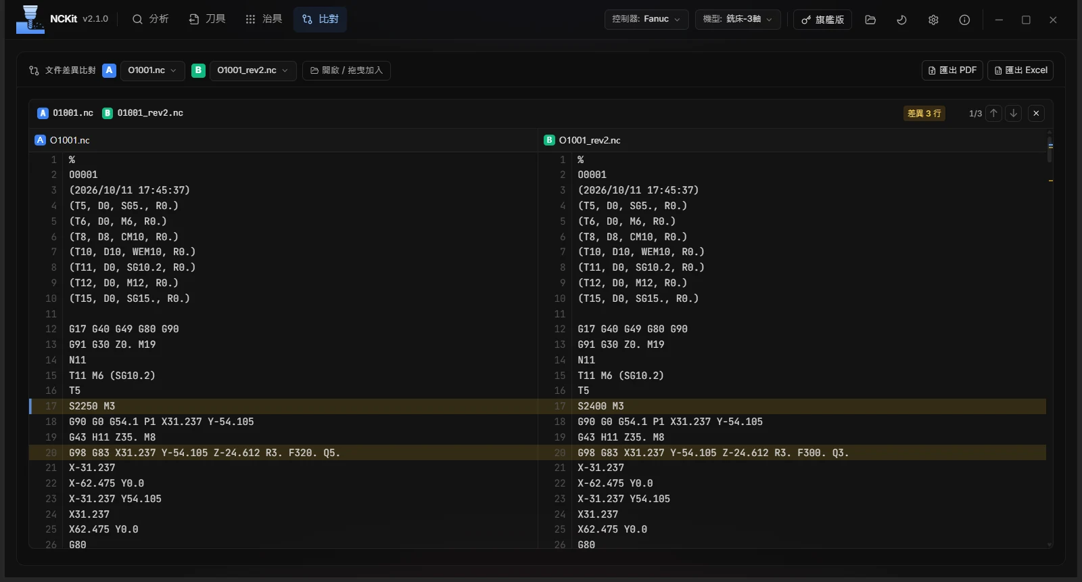Expand the 機型 銑床-3軸 dropdown
This screenshot has width=1082, height=582.
738,19
